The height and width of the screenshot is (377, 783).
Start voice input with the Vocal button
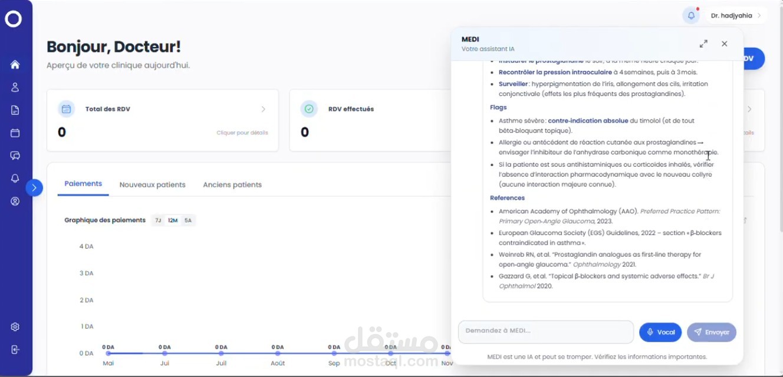pos(660,332)
